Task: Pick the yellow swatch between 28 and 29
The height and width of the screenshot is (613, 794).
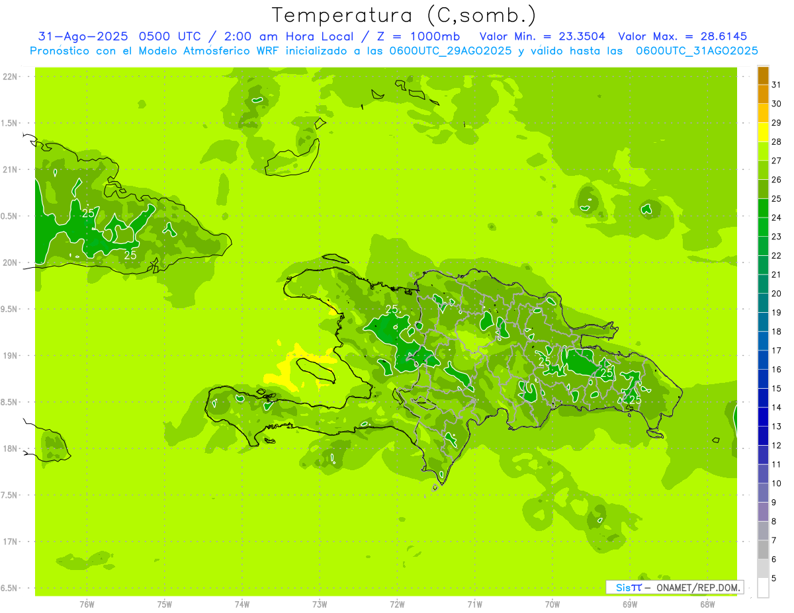Action: (763, 132)
